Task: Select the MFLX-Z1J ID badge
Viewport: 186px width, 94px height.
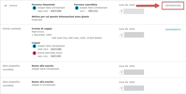Action: 93,11
